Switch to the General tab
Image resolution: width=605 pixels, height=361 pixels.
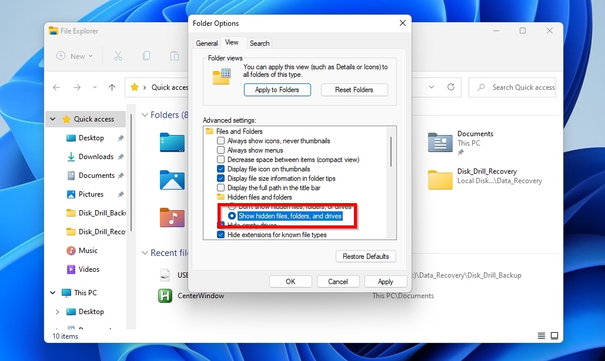(x=206, y=43)
